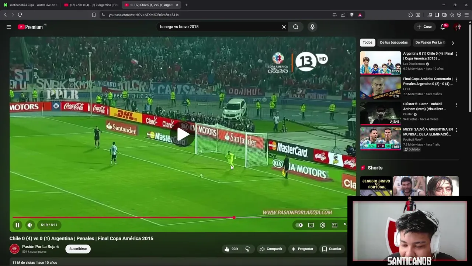The height and width of the screenshot is (266, 472).
Task: Click the address bar URL
Action: pyautogui.click(x=144, y=15)
